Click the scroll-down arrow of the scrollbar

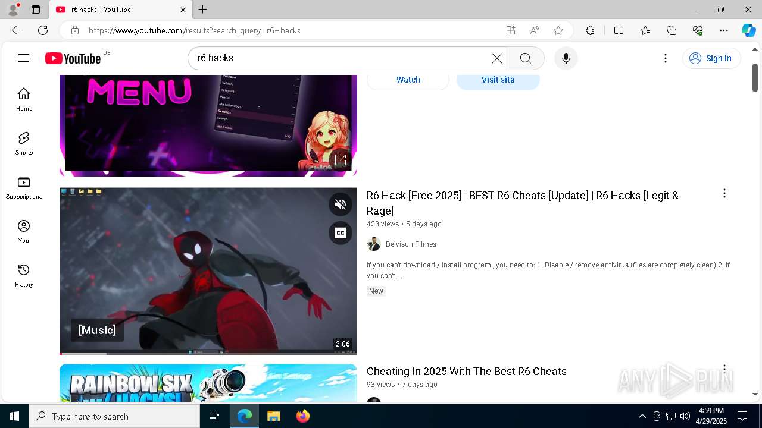(755, 394)
